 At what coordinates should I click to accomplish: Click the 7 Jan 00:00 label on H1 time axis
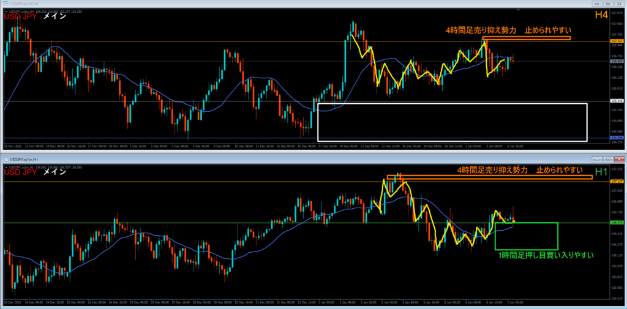click(515, 302)
